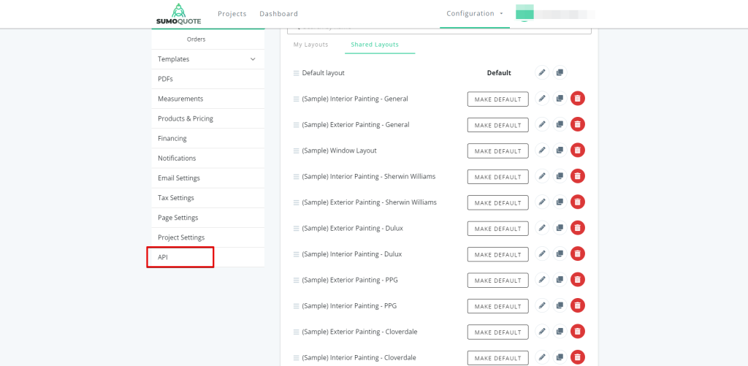The width and height of the screenshot is (748, 366).
Task: Click the SumoQuote logo
Action: tap(178, 13)
